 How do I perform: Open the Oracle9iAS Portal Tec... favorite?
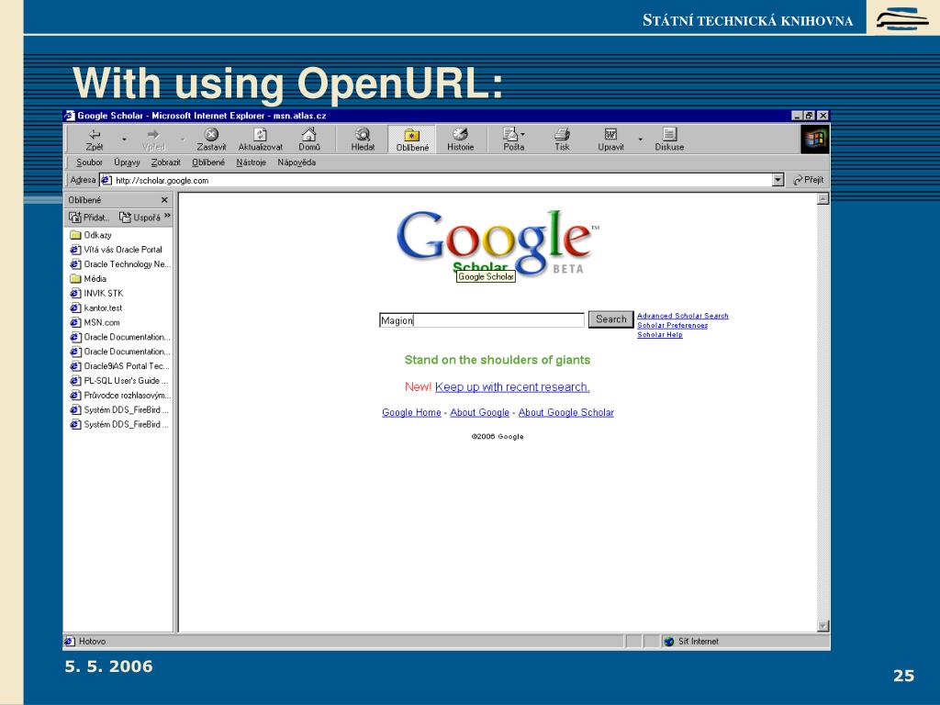pos(120,365)
